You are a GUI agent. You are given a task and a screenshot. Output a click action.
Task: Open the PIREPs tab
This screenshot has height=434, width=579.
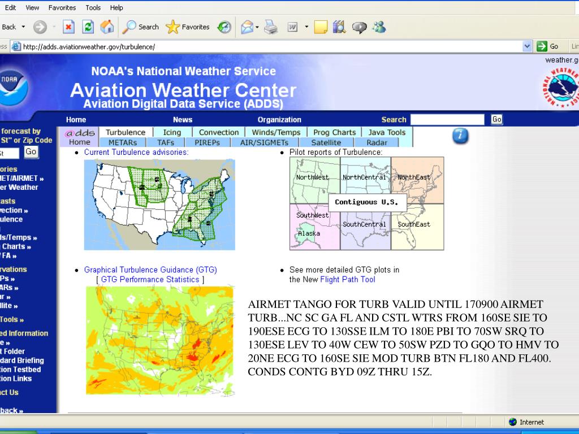click(x=207, y=142)
